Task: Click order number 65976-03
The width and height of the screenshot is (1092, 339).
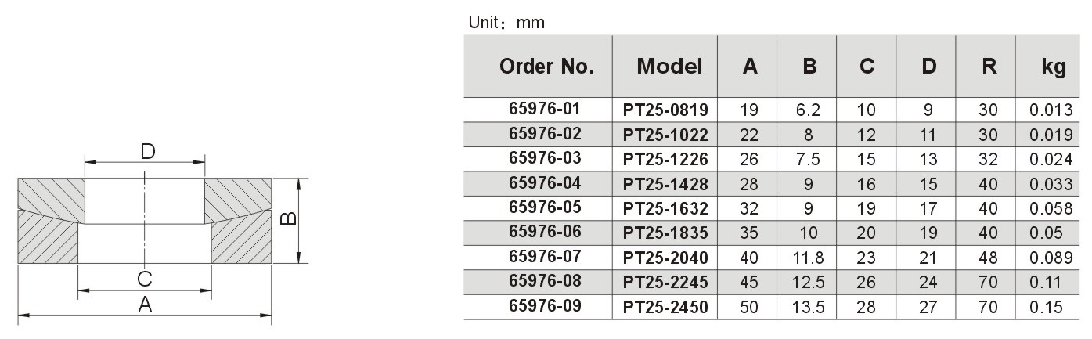Action: click(x=545, y=158)
